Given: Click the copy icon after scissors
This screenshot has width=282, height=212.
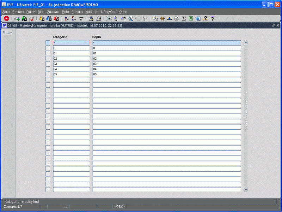Looking at the screenshot, I should [116, 18].
